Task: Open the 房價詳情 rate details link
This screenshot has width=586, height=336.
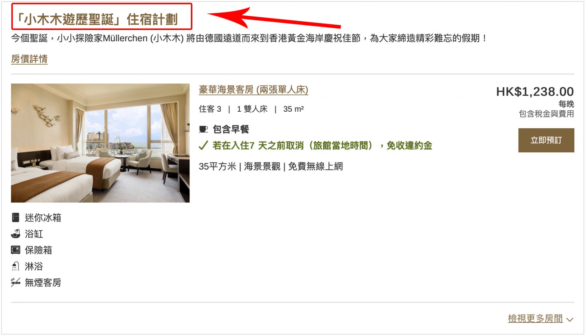Action: pyautogui.click(x=29, y=59)
